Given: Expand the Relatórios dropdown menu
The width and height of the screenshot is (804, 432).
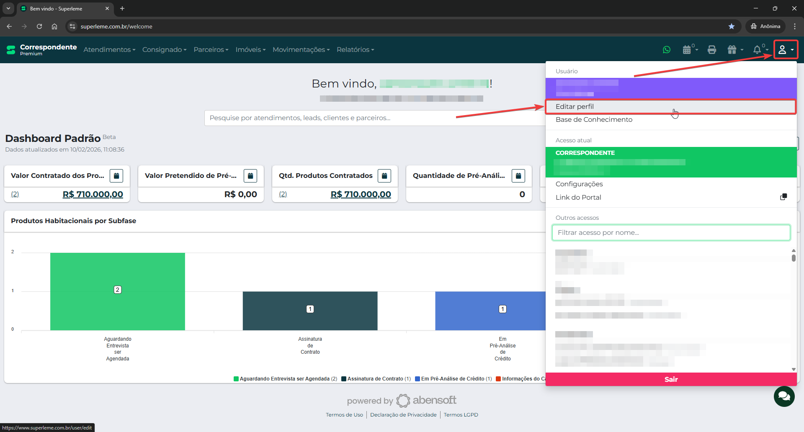Looking at the screenshot, I should click(355, 50).
